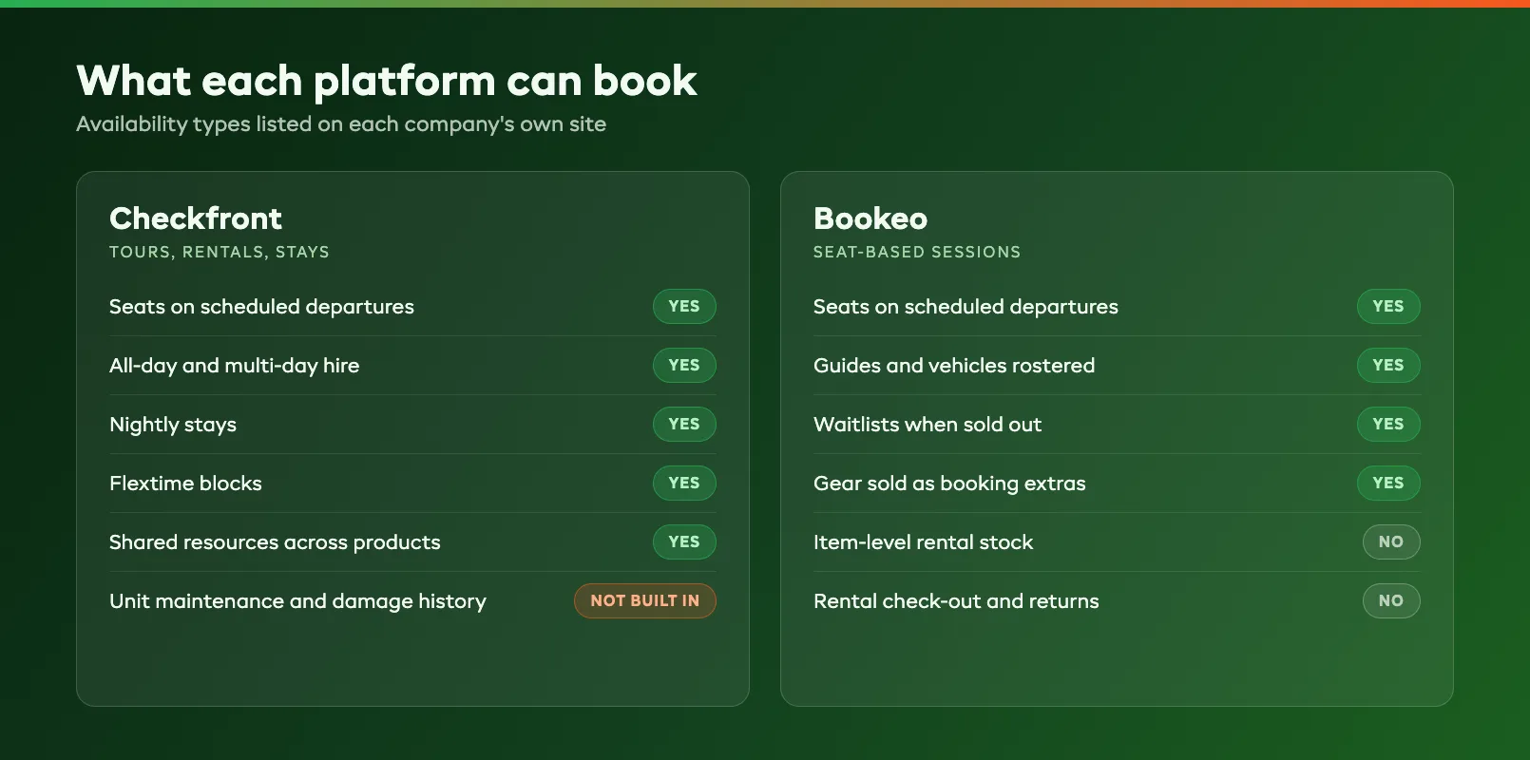1530x760 pixels.
Task: Click 'Item-level rental stock' text
Action: pos(923,542)
